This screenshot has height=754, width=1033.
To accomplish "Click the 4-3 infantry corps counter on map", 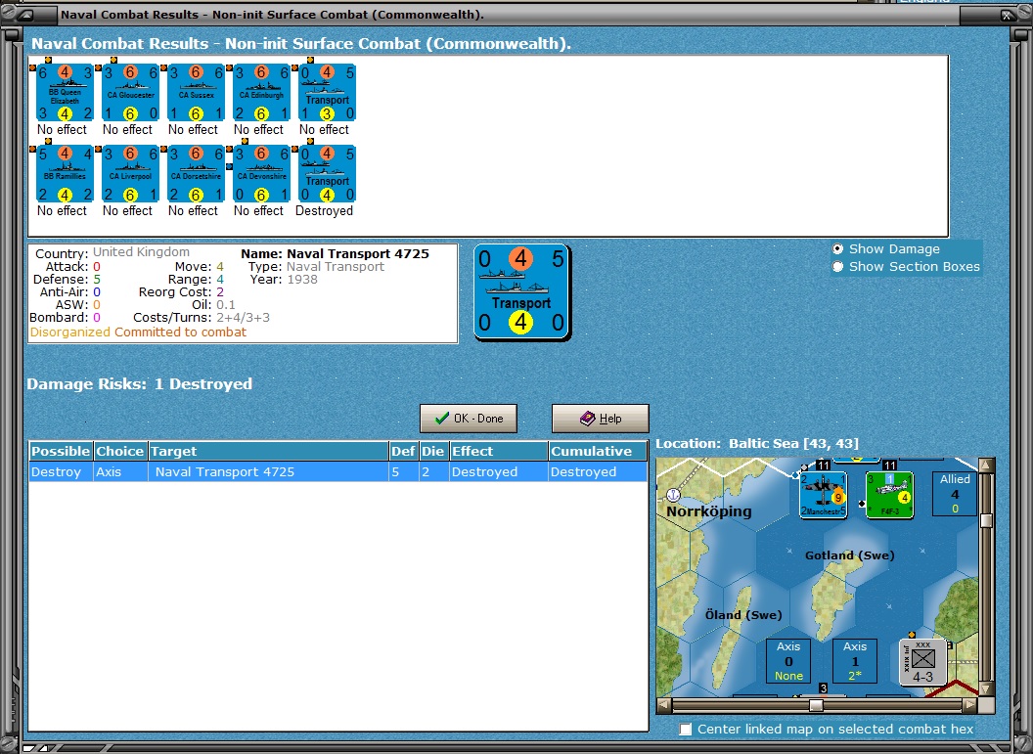I will tap(923, 661).
